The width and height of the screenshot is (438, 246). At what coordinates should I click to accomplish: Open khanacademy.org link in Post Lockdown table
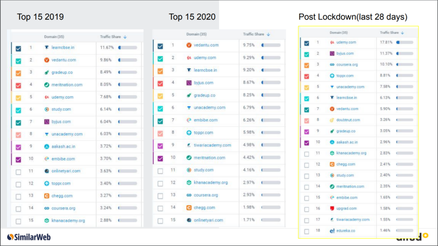pos(352,153)
